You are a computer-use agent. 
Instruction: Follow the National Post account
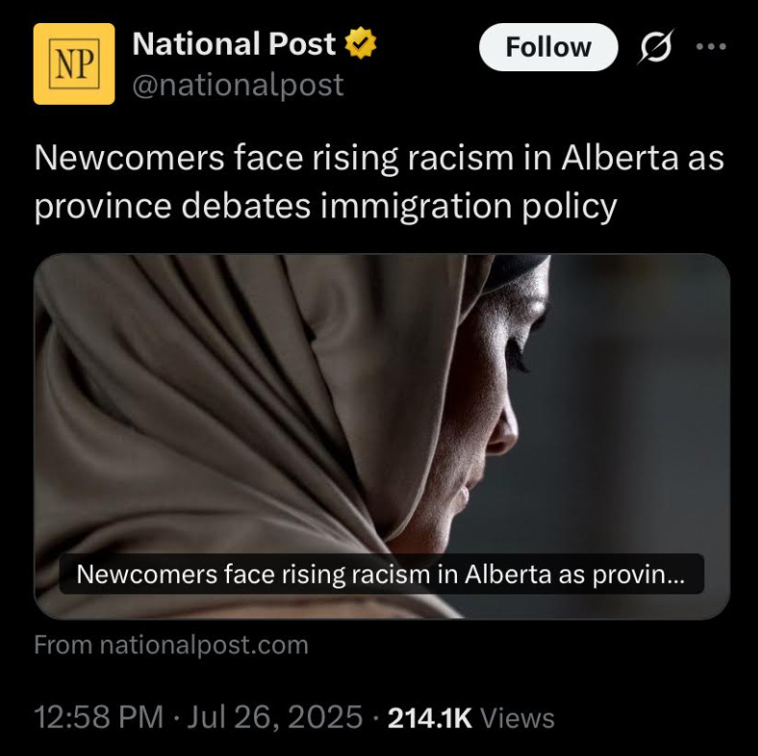(548, 47)
